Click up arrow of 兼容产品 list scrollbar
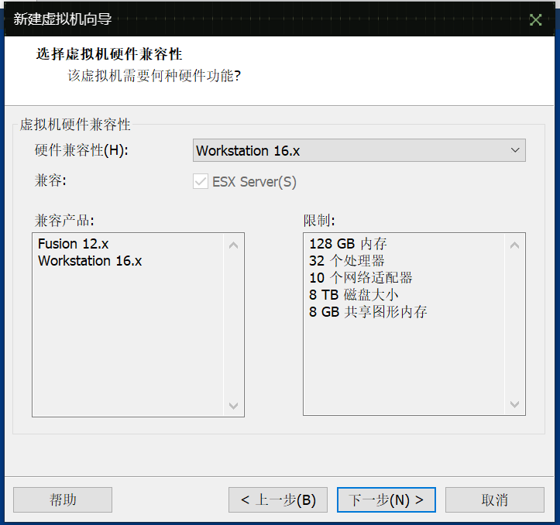Viewport: 560px width, 525px height. (234, 245)
